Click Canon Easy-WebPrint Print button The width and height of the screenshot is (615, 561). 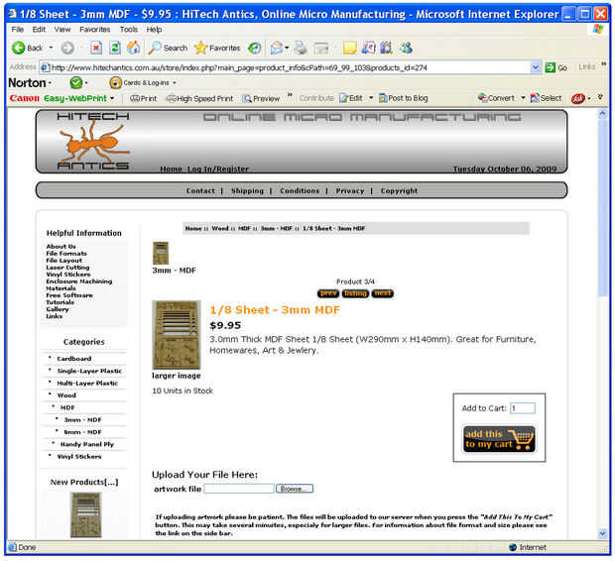143,98
